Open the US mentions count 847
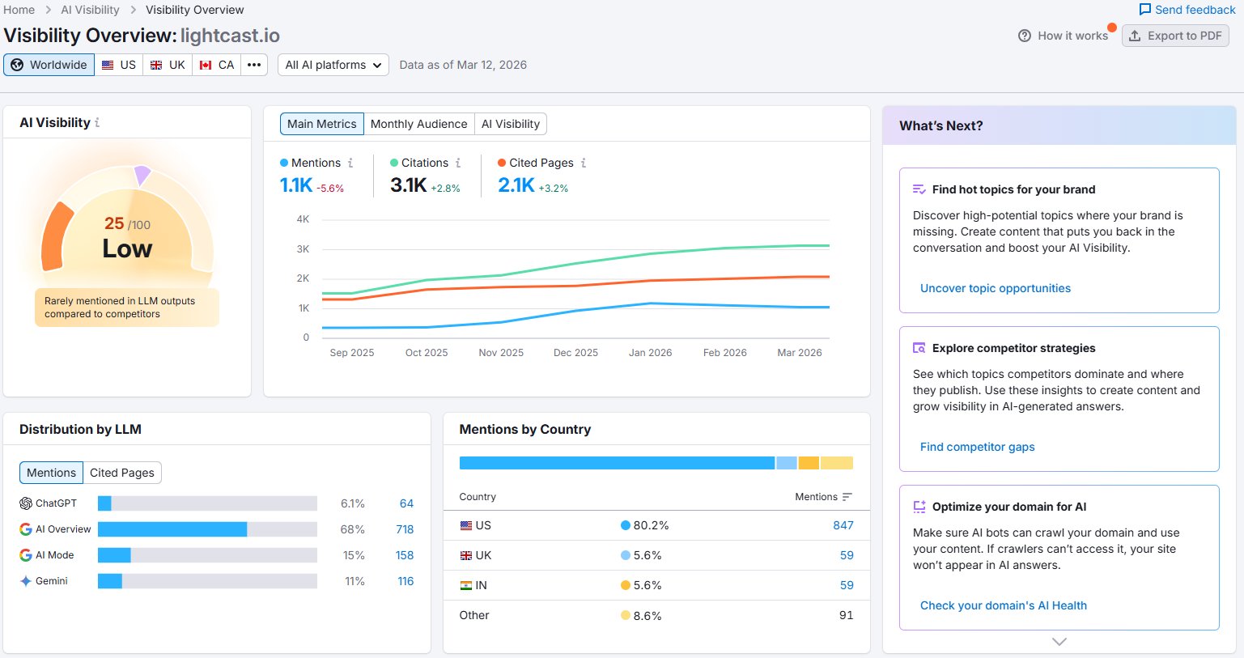This screenshot has width=1244, height=658. 843,525
